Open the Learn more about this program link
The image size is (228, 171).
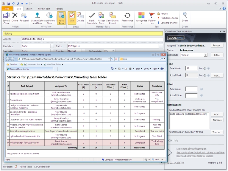click(191, 149)
